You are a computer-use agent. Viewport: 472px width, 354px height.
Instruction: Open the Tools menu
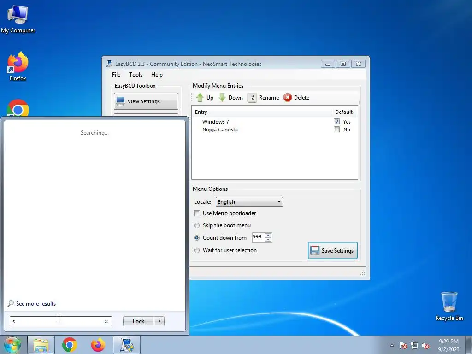(x=136, y=75)
